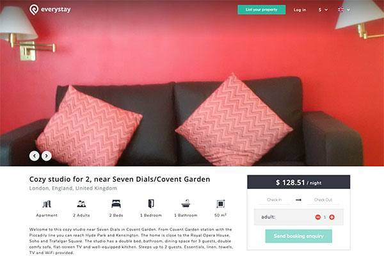Click the everystay logo pin icon
This screenshot has height=256, width=384.
point(34,10)
